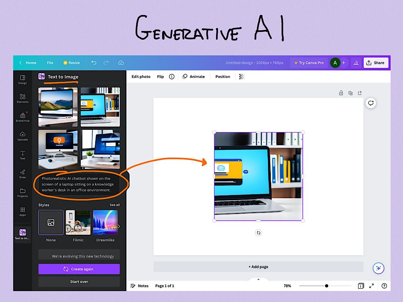Viewport: 403px width, 302px height.
Task: Open the Insights chart icon
Action: tap(356, 63)
